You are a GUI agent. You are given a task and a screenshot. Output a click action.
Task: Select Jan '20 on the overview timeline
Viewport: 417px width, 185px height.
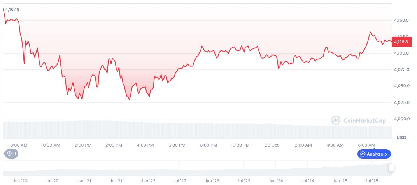20,181
